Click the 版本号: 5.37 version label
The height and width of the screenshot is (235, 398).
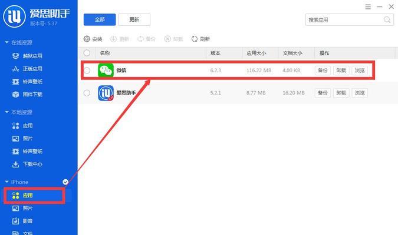[44, 23]
